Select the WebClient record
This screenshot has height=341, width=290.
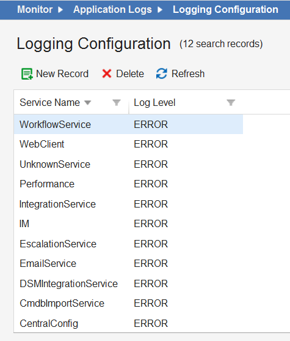tap(128, 144)
